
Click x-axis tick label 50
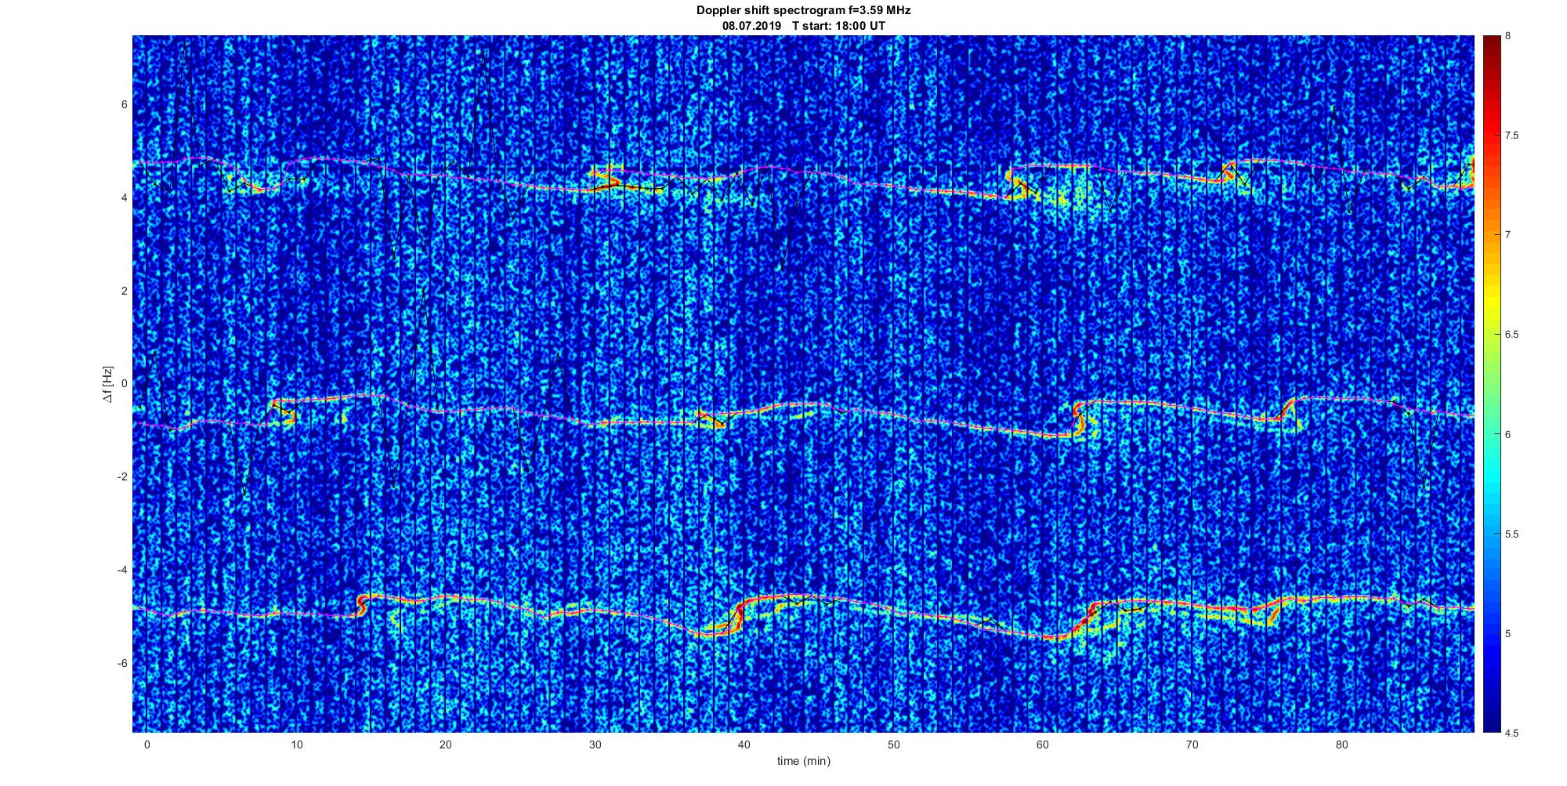pyautogui.click(x=893, y=744)
